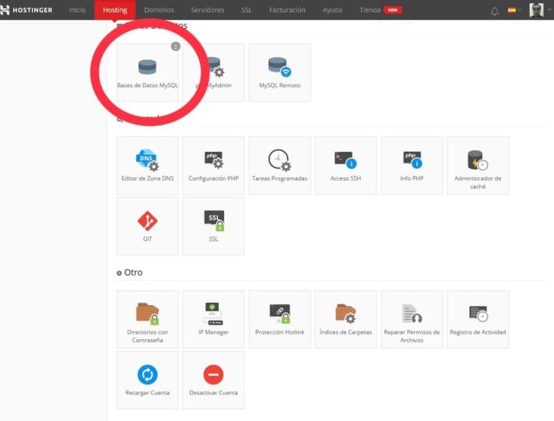Open Configuración PHP settings

point(213,166)
